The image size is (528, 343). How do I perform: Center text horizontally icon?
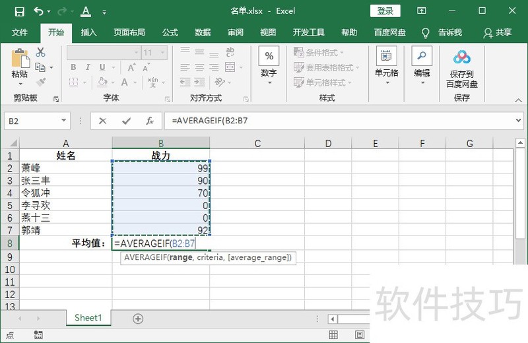[x=200, y=67]
